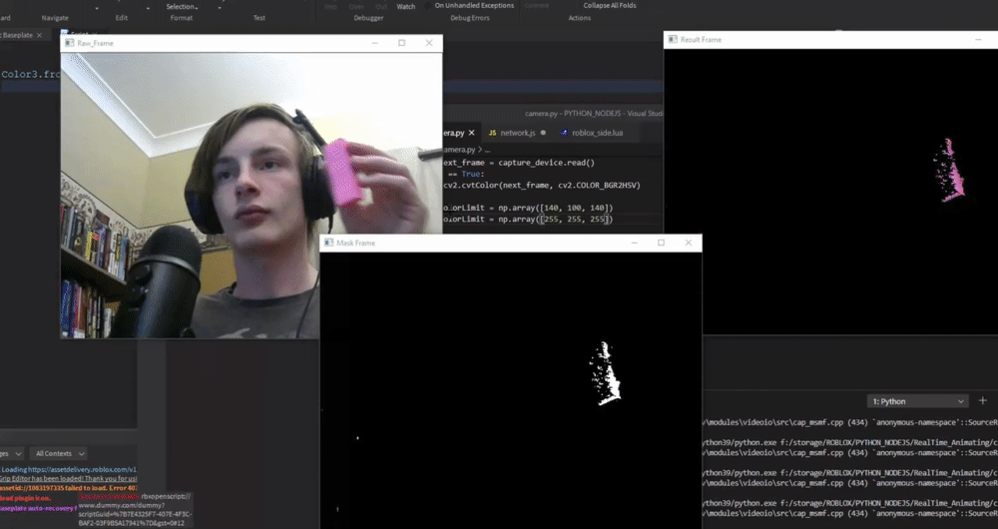Screen dimensions: 998x529
Task: Click the Color3.fro script text in Roblox Studio
Action: [x=31, y=75]
